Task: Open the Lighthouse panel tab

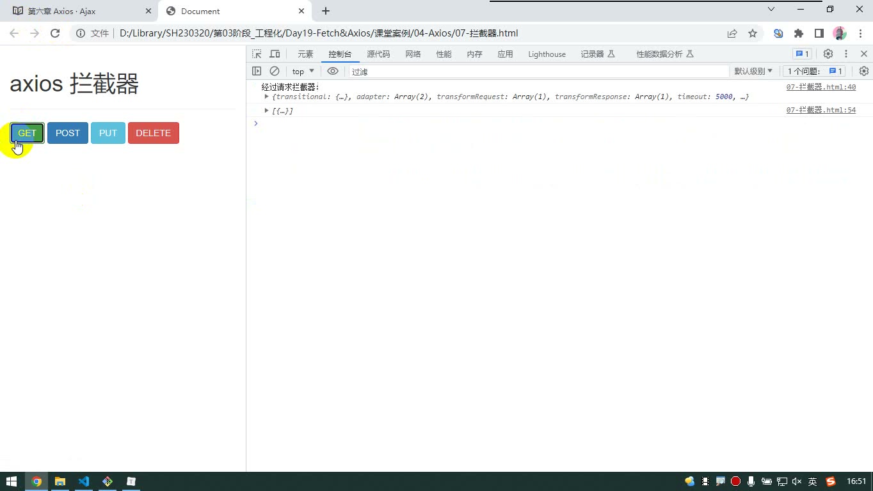Action: pyautogui.click(x=547, y=54)
